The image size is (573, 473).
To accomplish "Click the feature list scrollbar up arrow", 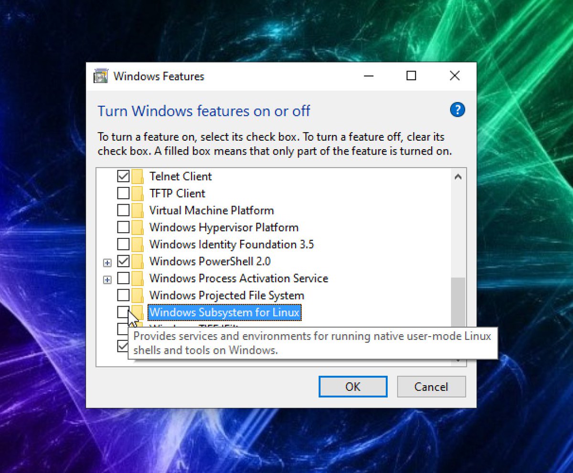I will click(457, 176).
